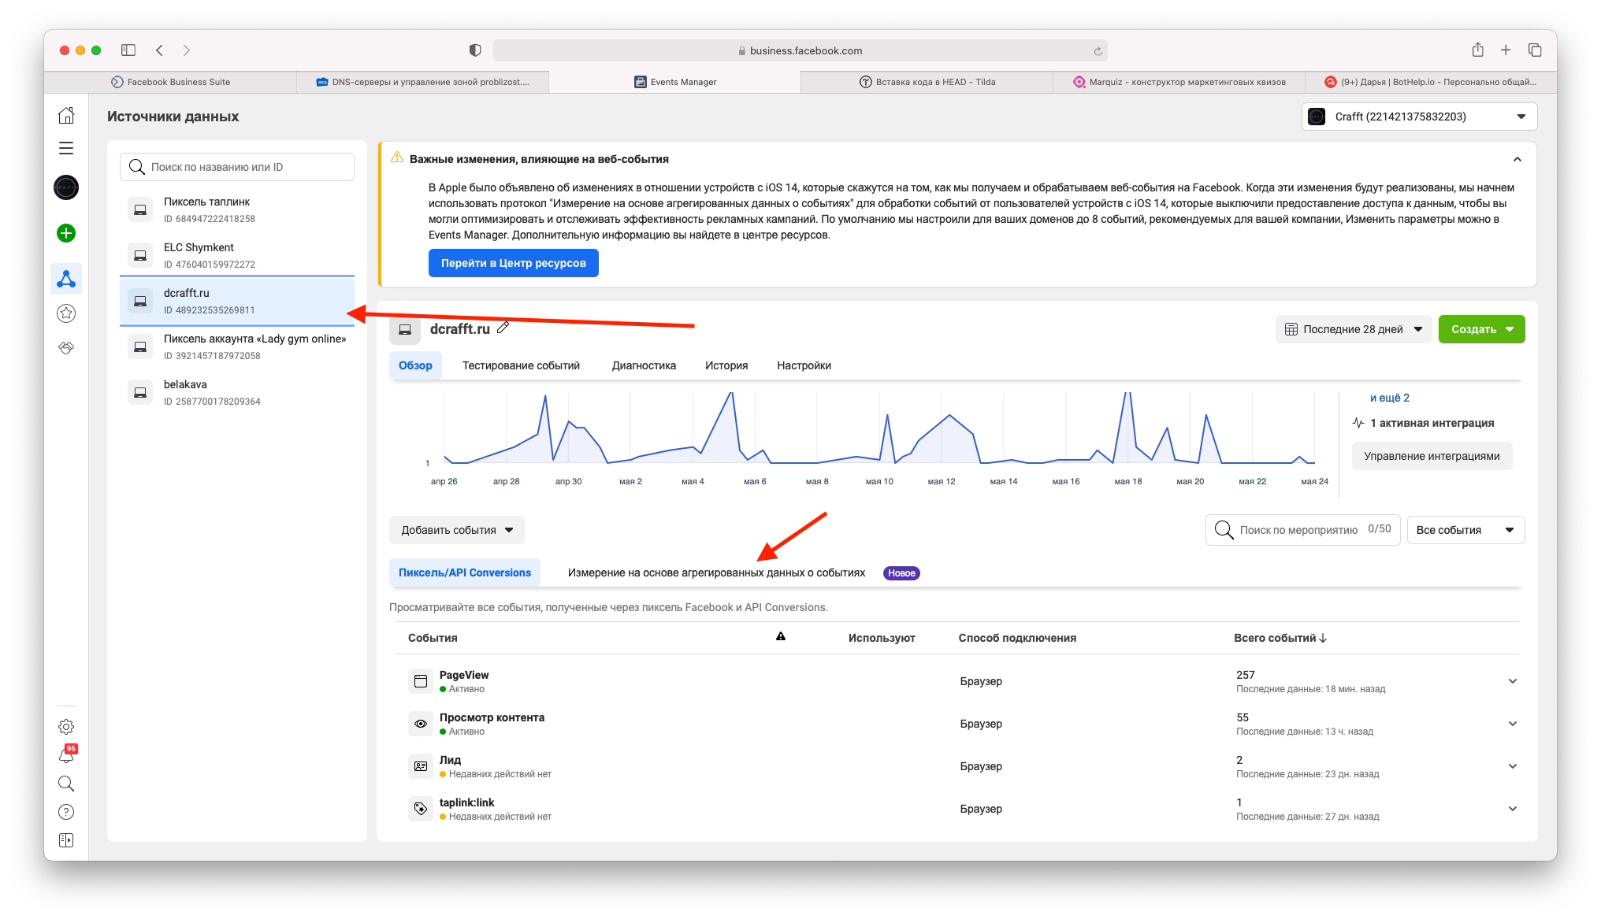Focus Поиск по мероприятию search field
The width and height of the screenshot is (1601, 919).
pos(1302,530)
